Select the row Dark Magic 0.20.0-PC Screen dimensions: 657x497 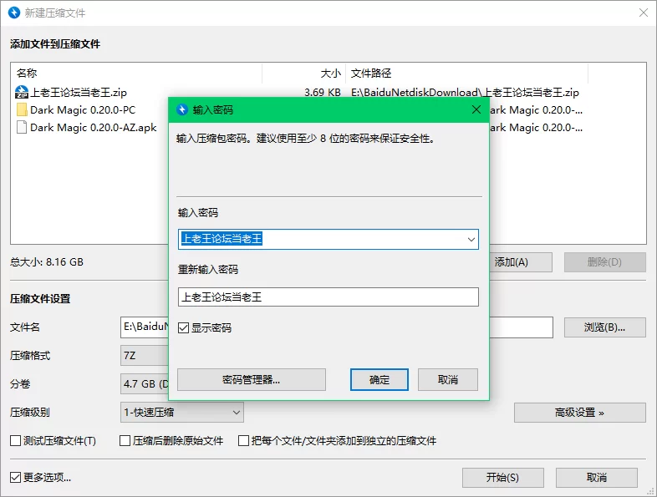point(90,110)
